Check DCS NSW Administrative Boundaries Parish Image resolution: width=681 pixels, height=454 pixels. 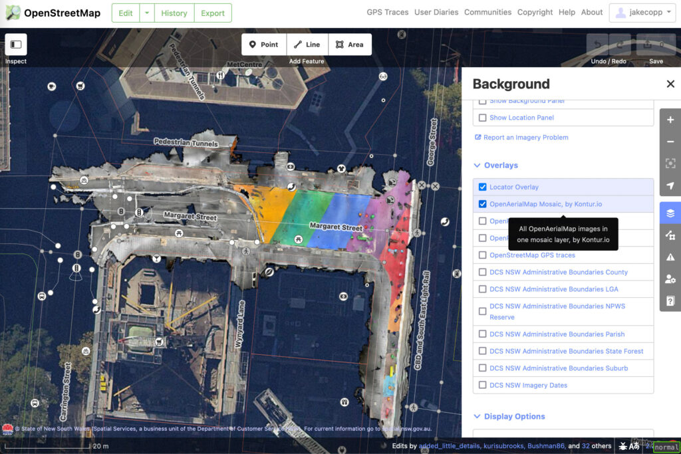482,334
